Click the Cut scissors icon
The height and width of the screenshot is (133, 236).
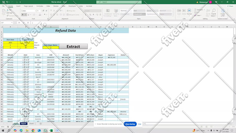point(8,10)
